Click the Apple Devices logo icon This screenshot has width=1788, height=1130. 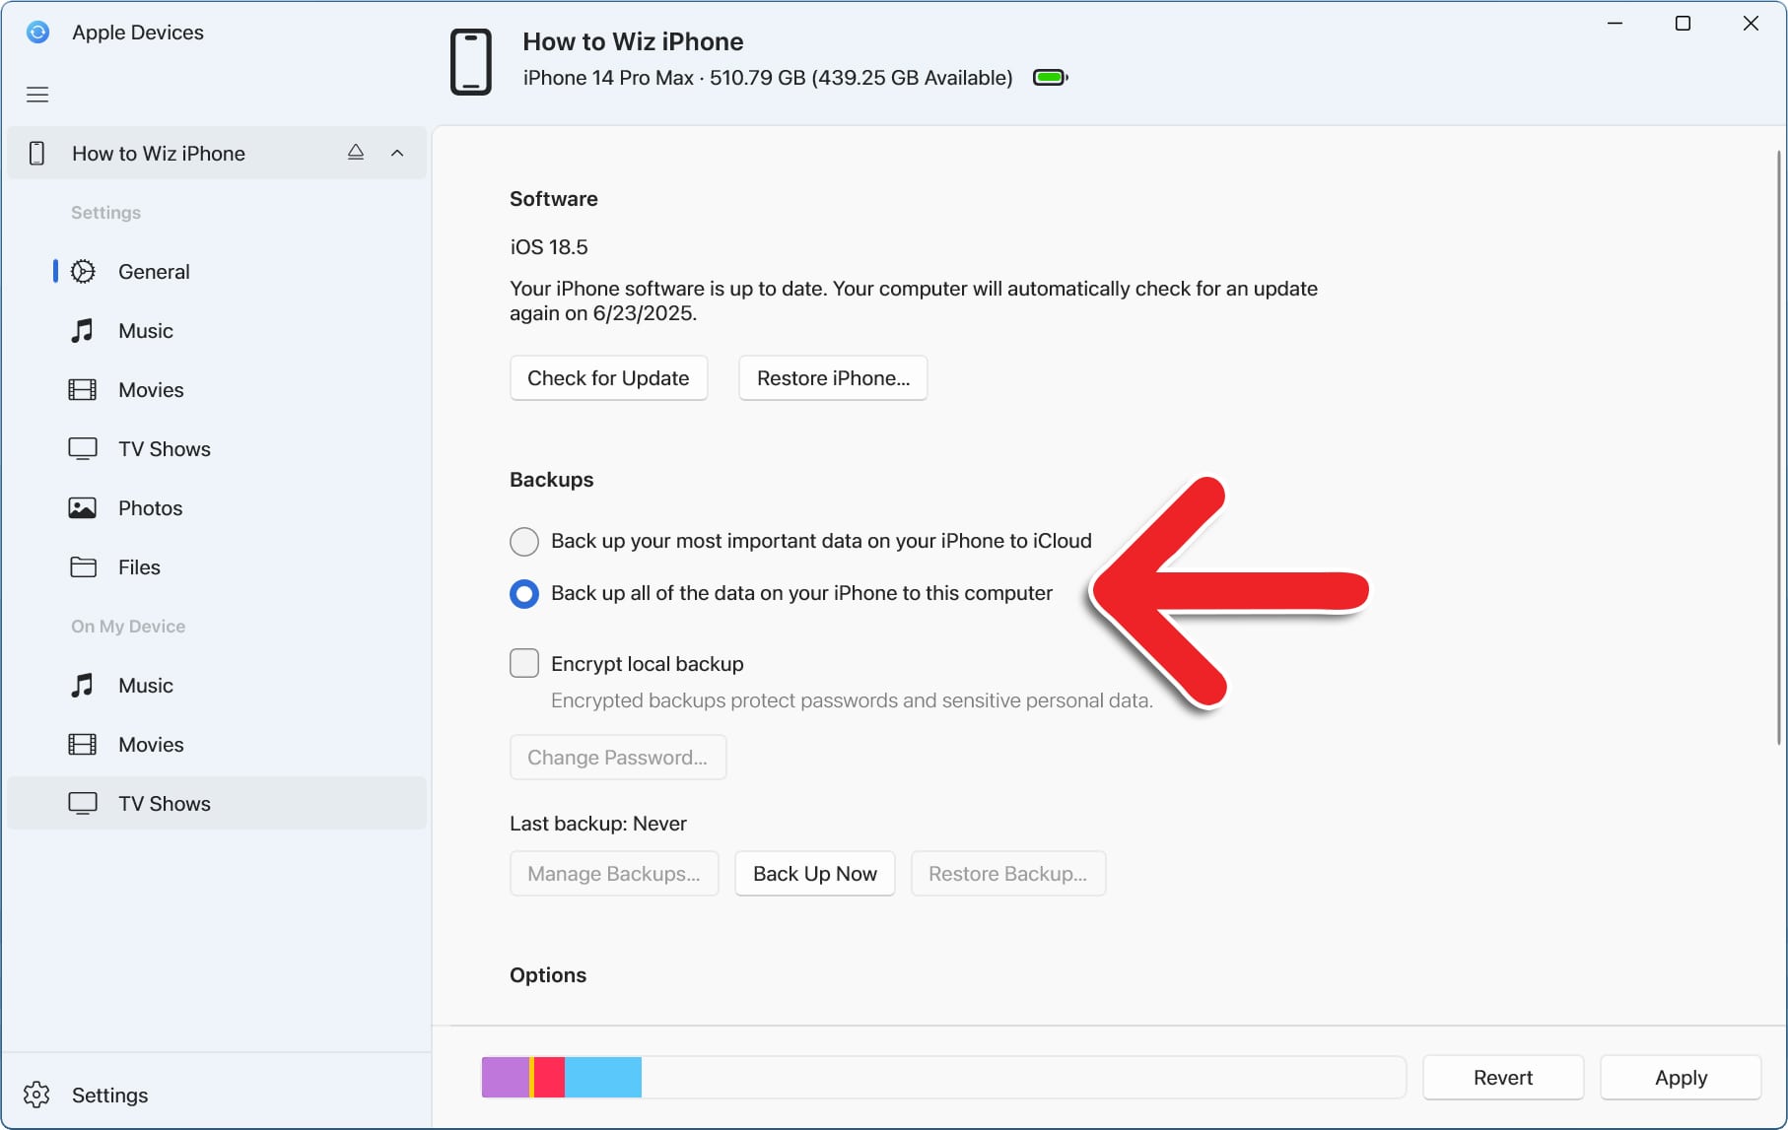pos(37,32)
